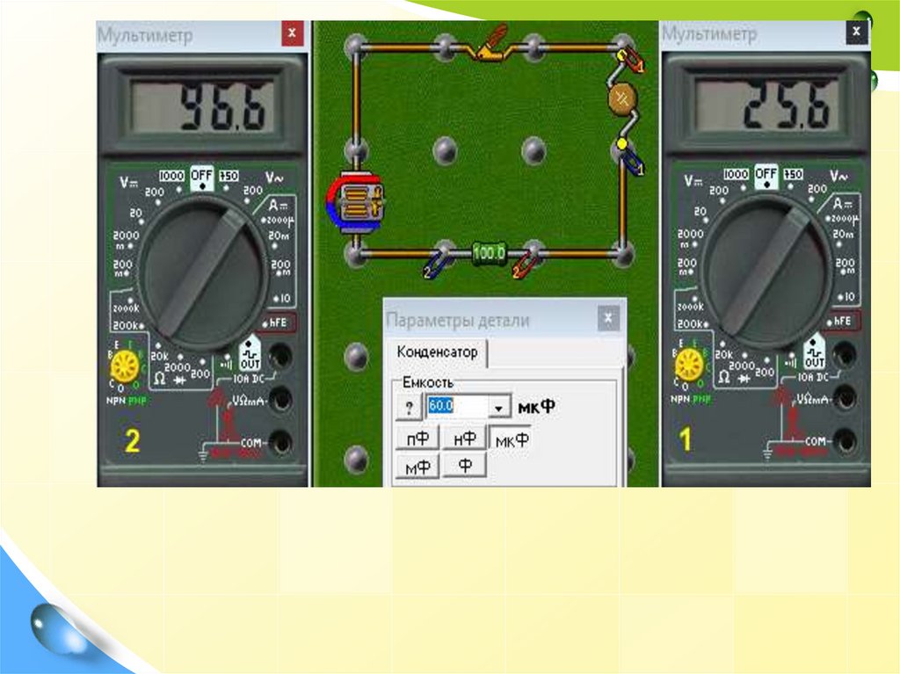Click the empty board node left of center
Screen dimensions: 900x674
[x=444, y=151]
